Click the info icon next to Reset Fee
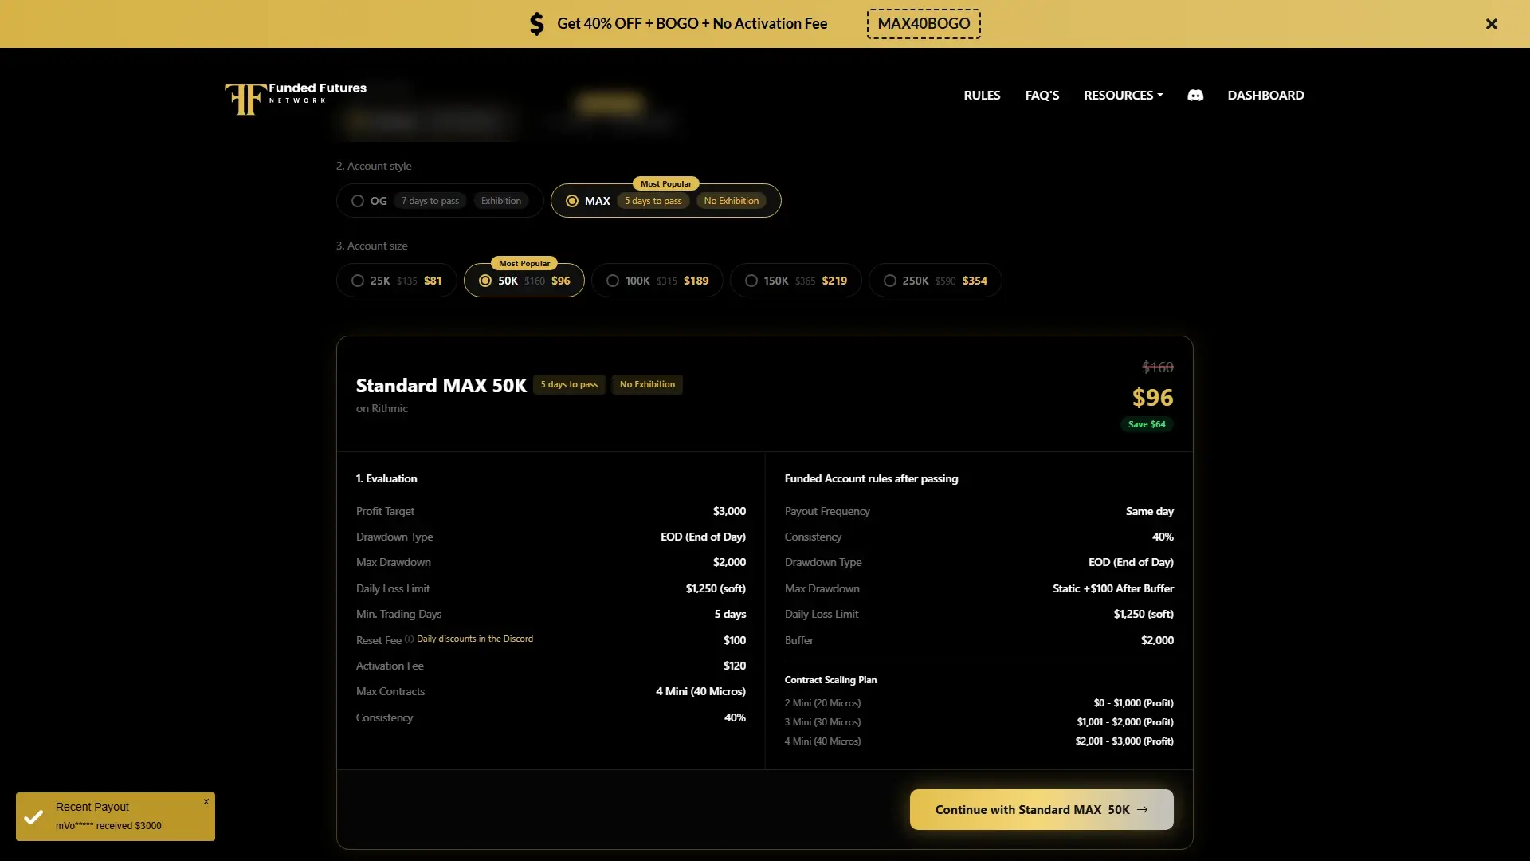The width and height of the screenshot is (1530, 861). (x=407, y=639)
